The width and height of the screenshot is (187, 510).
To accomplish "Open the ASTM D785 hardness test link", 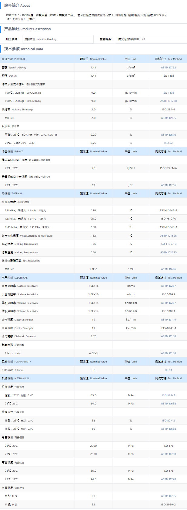I will coord(168,496).
